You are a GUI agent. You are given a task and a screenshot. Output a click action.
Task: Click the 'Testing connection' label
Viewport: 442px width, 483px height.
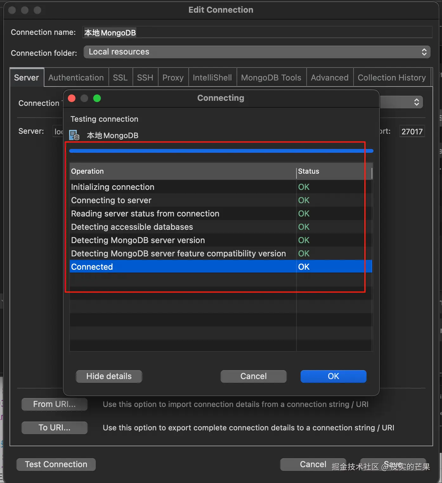click(x=104, y=119)
